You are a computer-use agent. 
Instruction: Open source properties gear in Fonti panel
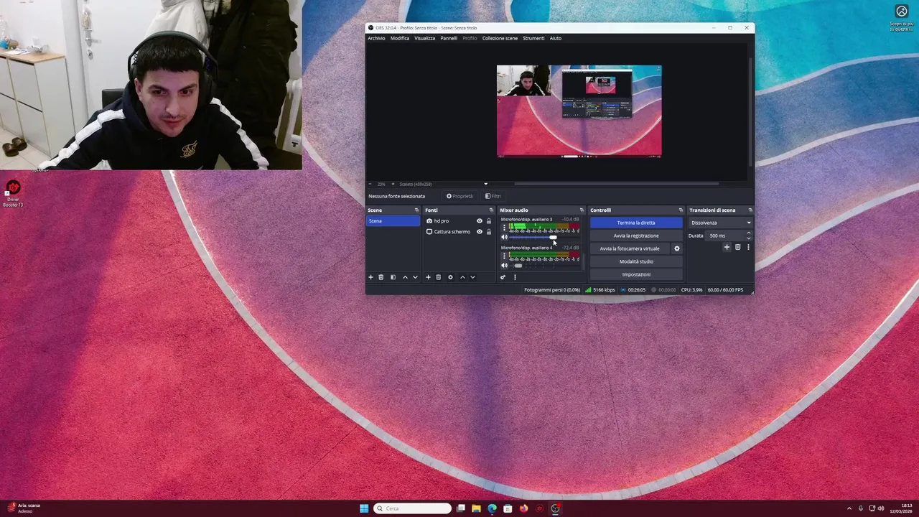coord(450,277)
